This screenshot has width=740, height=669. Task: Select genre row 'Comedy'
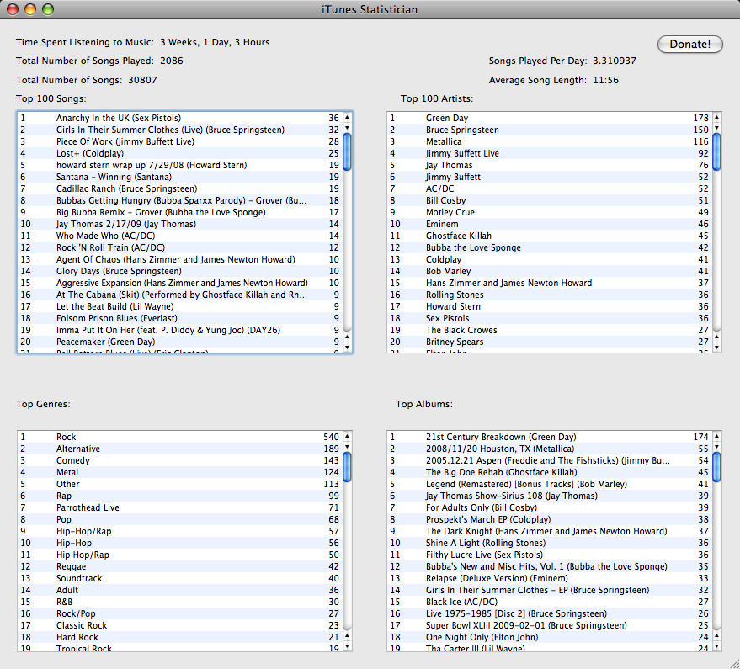pos(180,460)
